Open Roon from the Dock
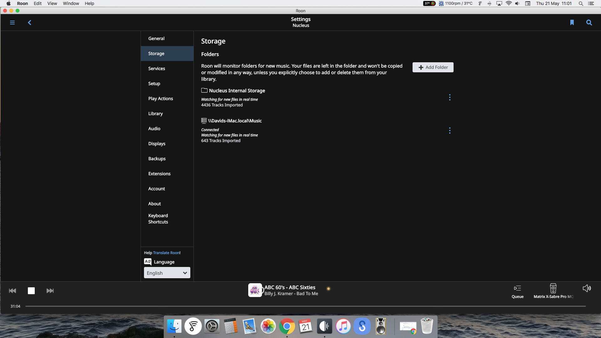This screenshot has height=338, width=601. point(324,326)
